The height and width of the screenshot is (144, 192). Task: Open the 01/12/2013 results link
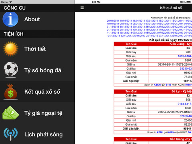tap(114, 36)
